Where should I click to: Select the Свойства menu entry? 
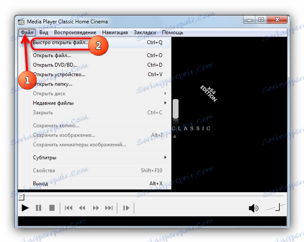coord(94,171)
